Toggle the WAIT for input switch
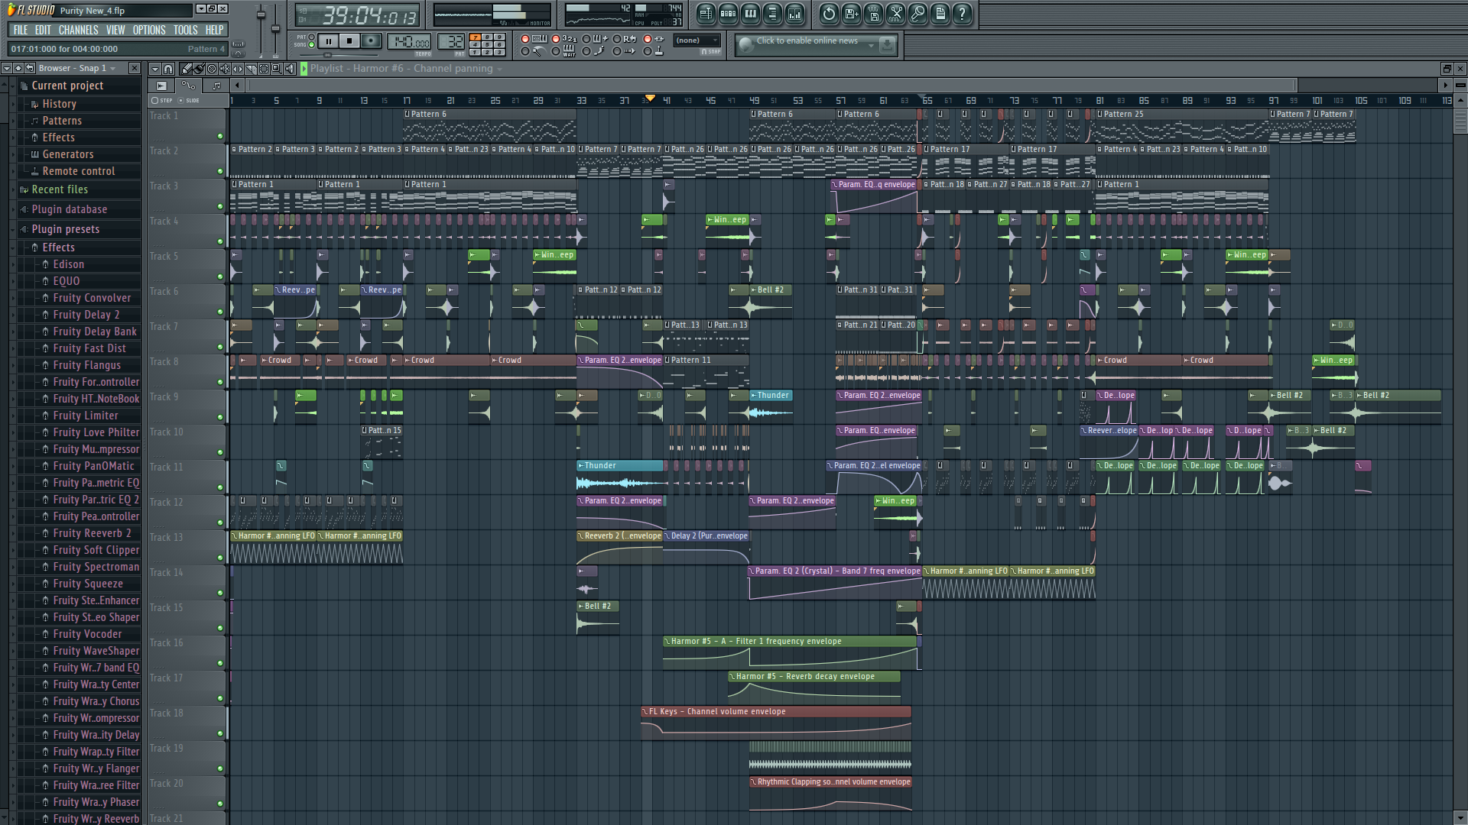This screenshot has height=825, width=1468. point(556,51)
